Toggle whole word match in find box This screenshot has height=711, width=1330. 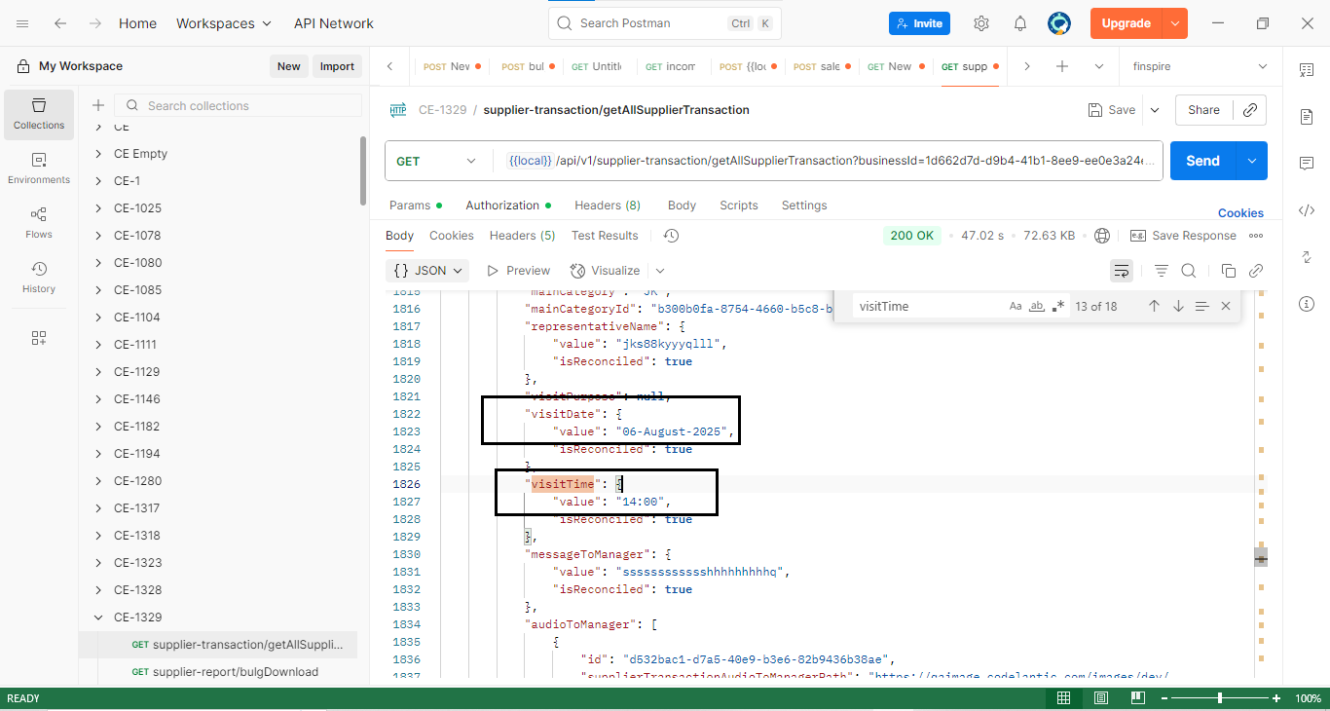coord(1037,306)
